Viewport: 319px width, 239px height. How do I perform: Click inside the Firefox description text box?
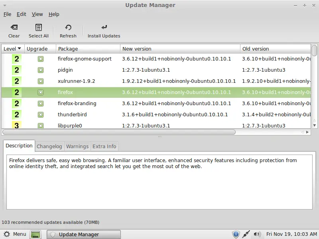click(x=159, y=182)
